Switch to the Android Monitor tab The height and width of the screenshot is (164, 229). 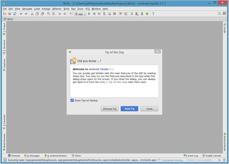pyautogui.click(x=55, y=156)
